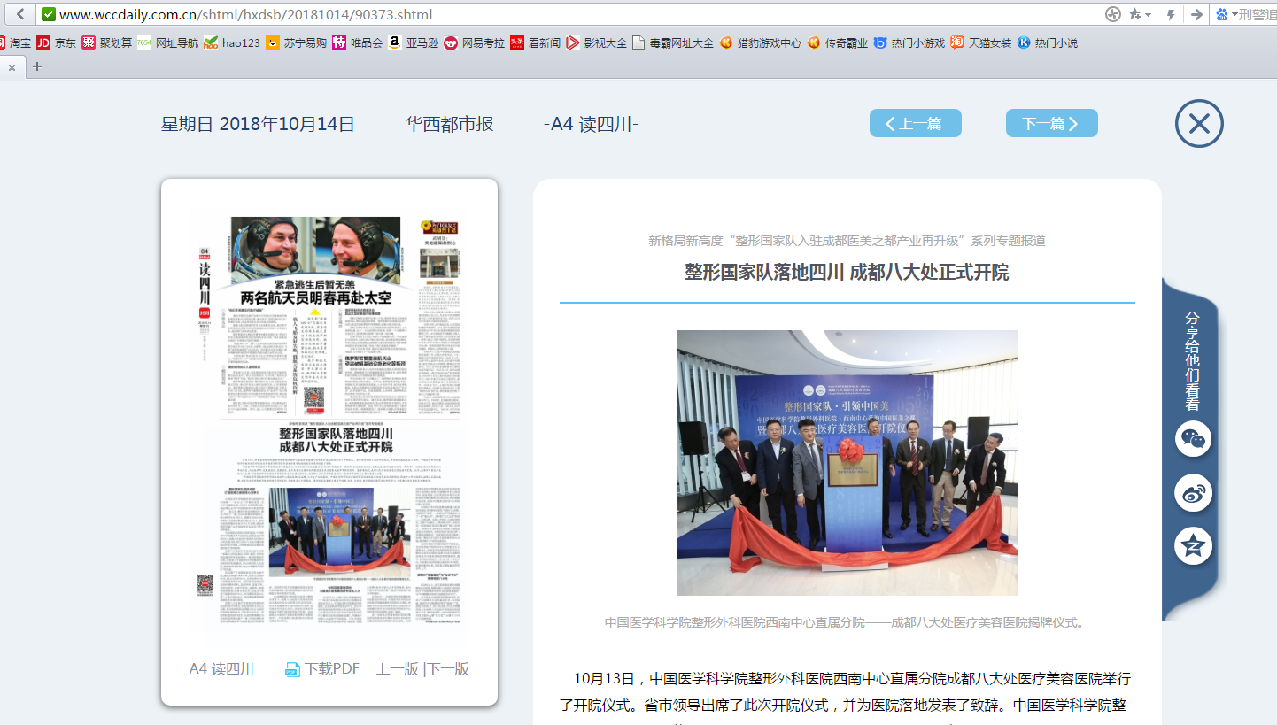
Task: Click the Baidu paw search engine icon
Action: 1222,14
